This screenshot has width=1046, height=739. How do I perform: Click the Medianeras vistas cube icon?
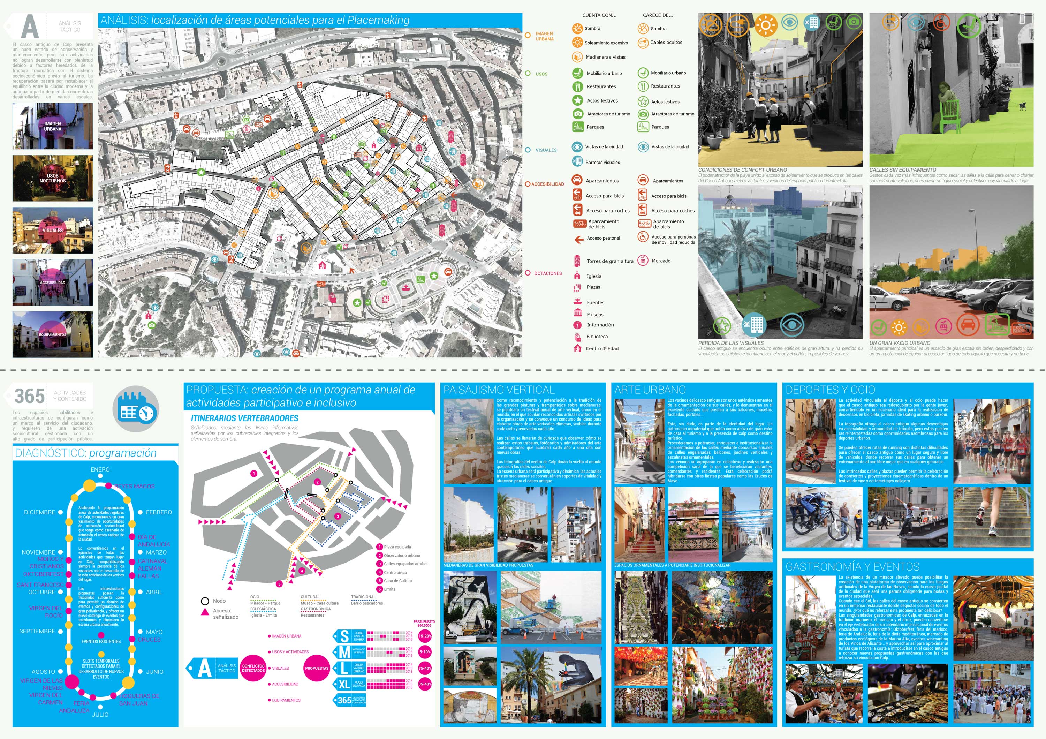pyautogui.click(x=577, y=57)
